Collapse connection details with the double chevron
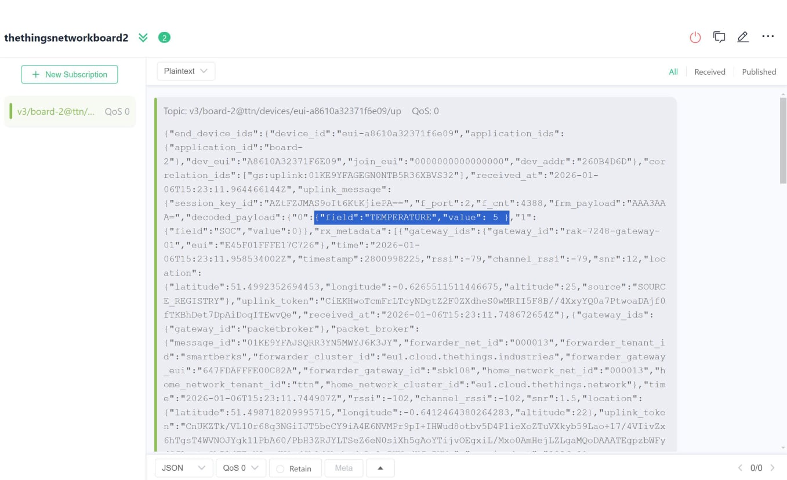Viewport: 787px width, 480px height. tap(143, 38)
